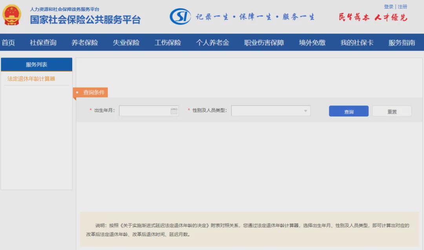Viewport: 424px width, 250px height.
Task: Select 职业伤害保障 in navigation
Action: click(x=264, y=43)
